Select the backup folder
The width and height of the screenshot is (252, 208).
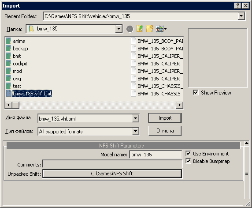[17, 49]
